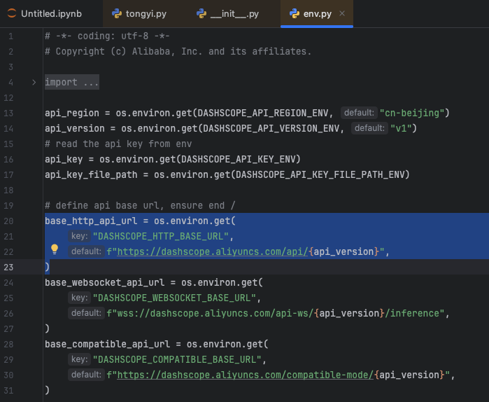The image size is (489, 402).
Task: Click the "cn-beijing" string literal
Action: [x=411, y=113]
